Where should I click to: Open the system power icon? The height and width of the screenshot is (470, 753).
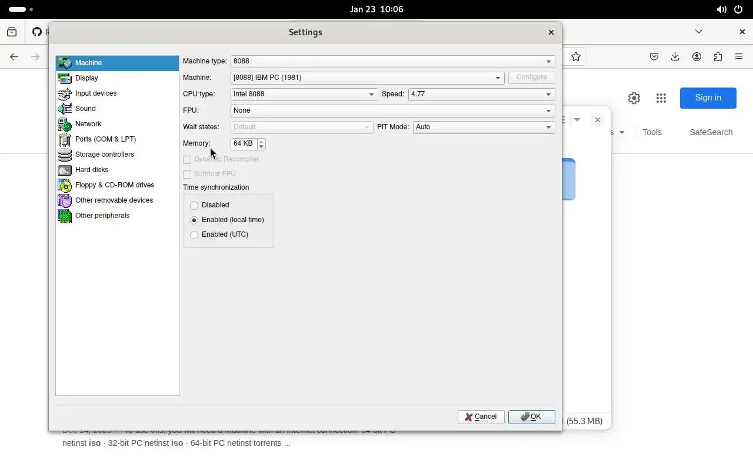pyautogui.click(x=738, y=9)
